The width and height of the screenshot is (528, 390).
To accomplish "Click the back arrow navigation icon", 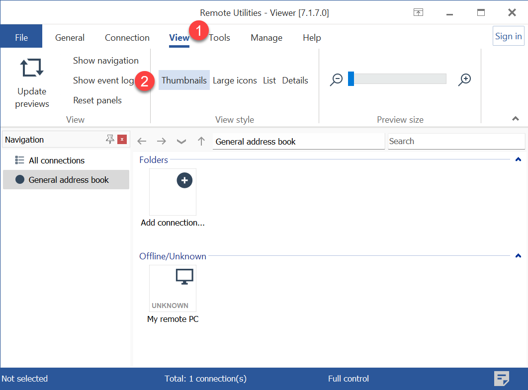I will click(142, 141).
